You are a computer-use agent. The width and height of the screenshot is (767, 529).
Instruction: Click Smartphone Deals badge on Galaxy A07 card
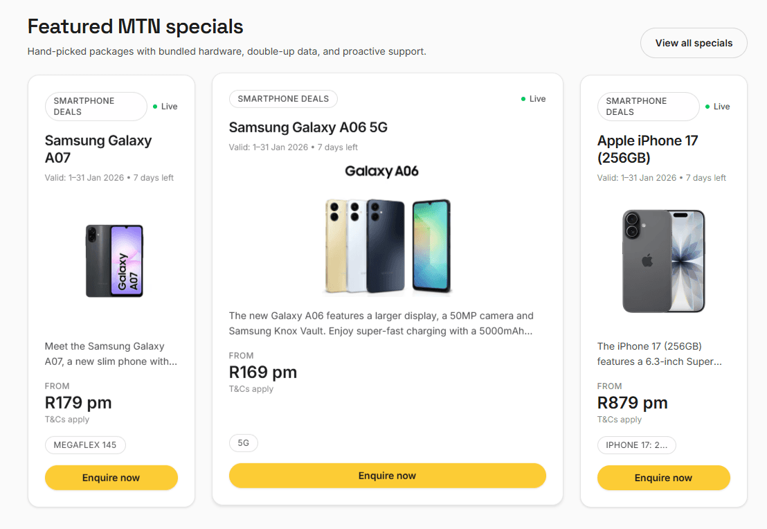click(96, 107)
